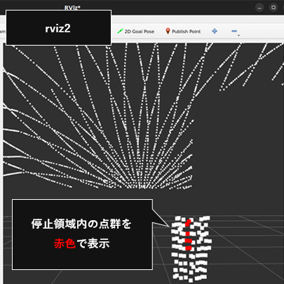Select the Publish Point tool
The height and width of the screenshot is (284, 284).
click(x=183, y=32)
